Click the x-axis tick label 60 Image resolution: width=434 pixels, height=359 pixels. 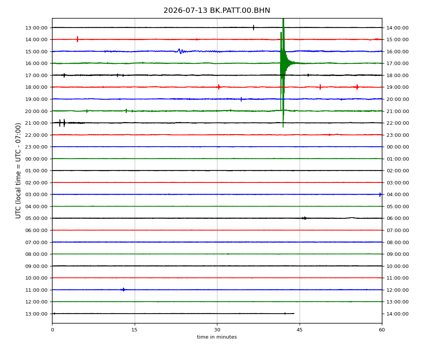click(382, 330)
